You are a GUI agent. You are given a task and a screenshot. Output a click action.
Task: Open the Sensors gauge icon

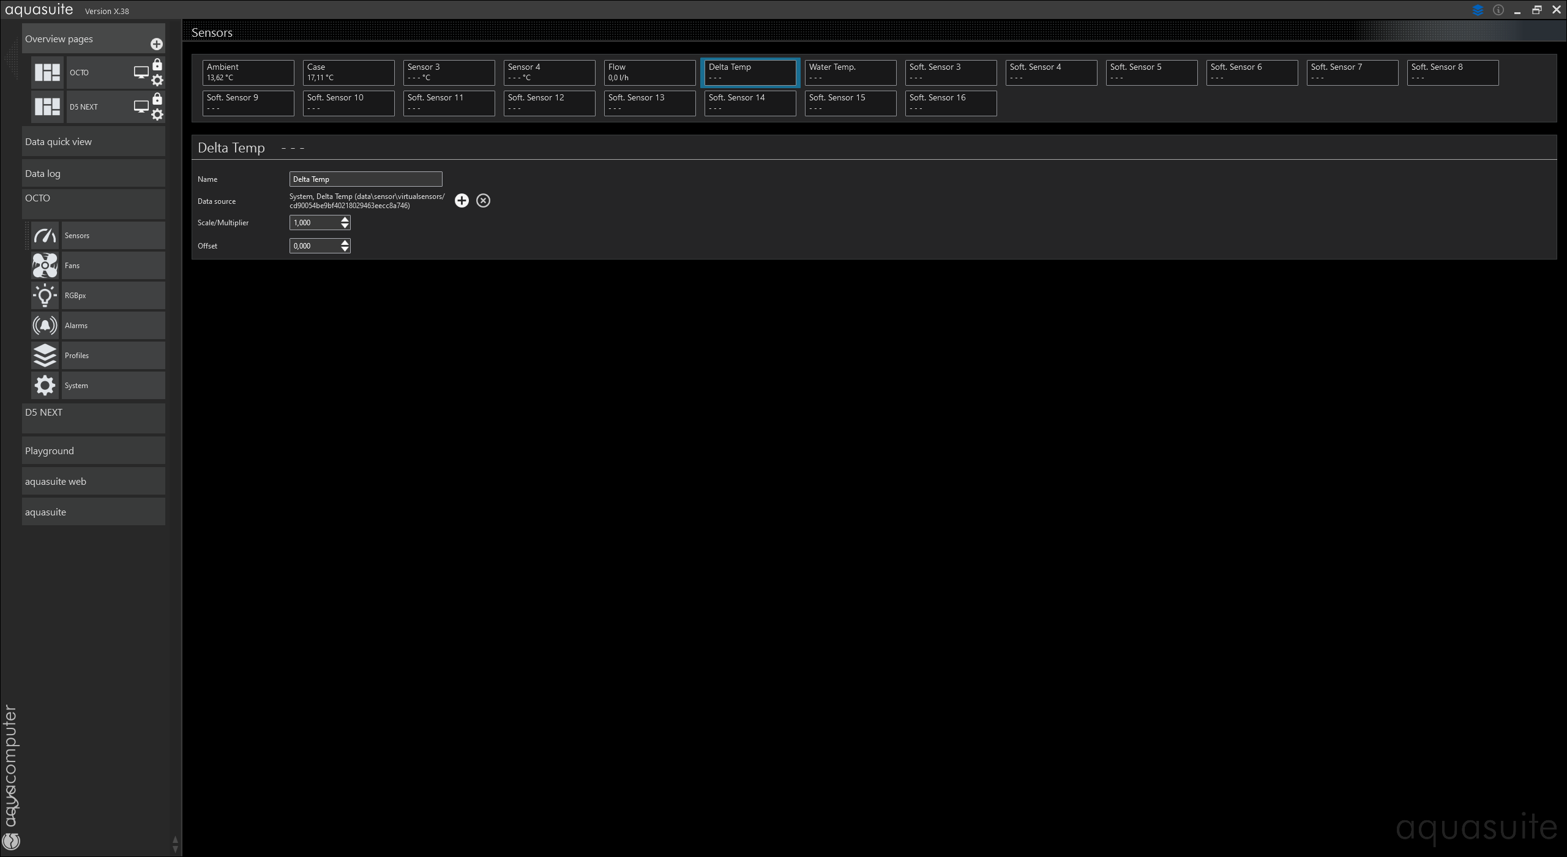pos(45,236)
